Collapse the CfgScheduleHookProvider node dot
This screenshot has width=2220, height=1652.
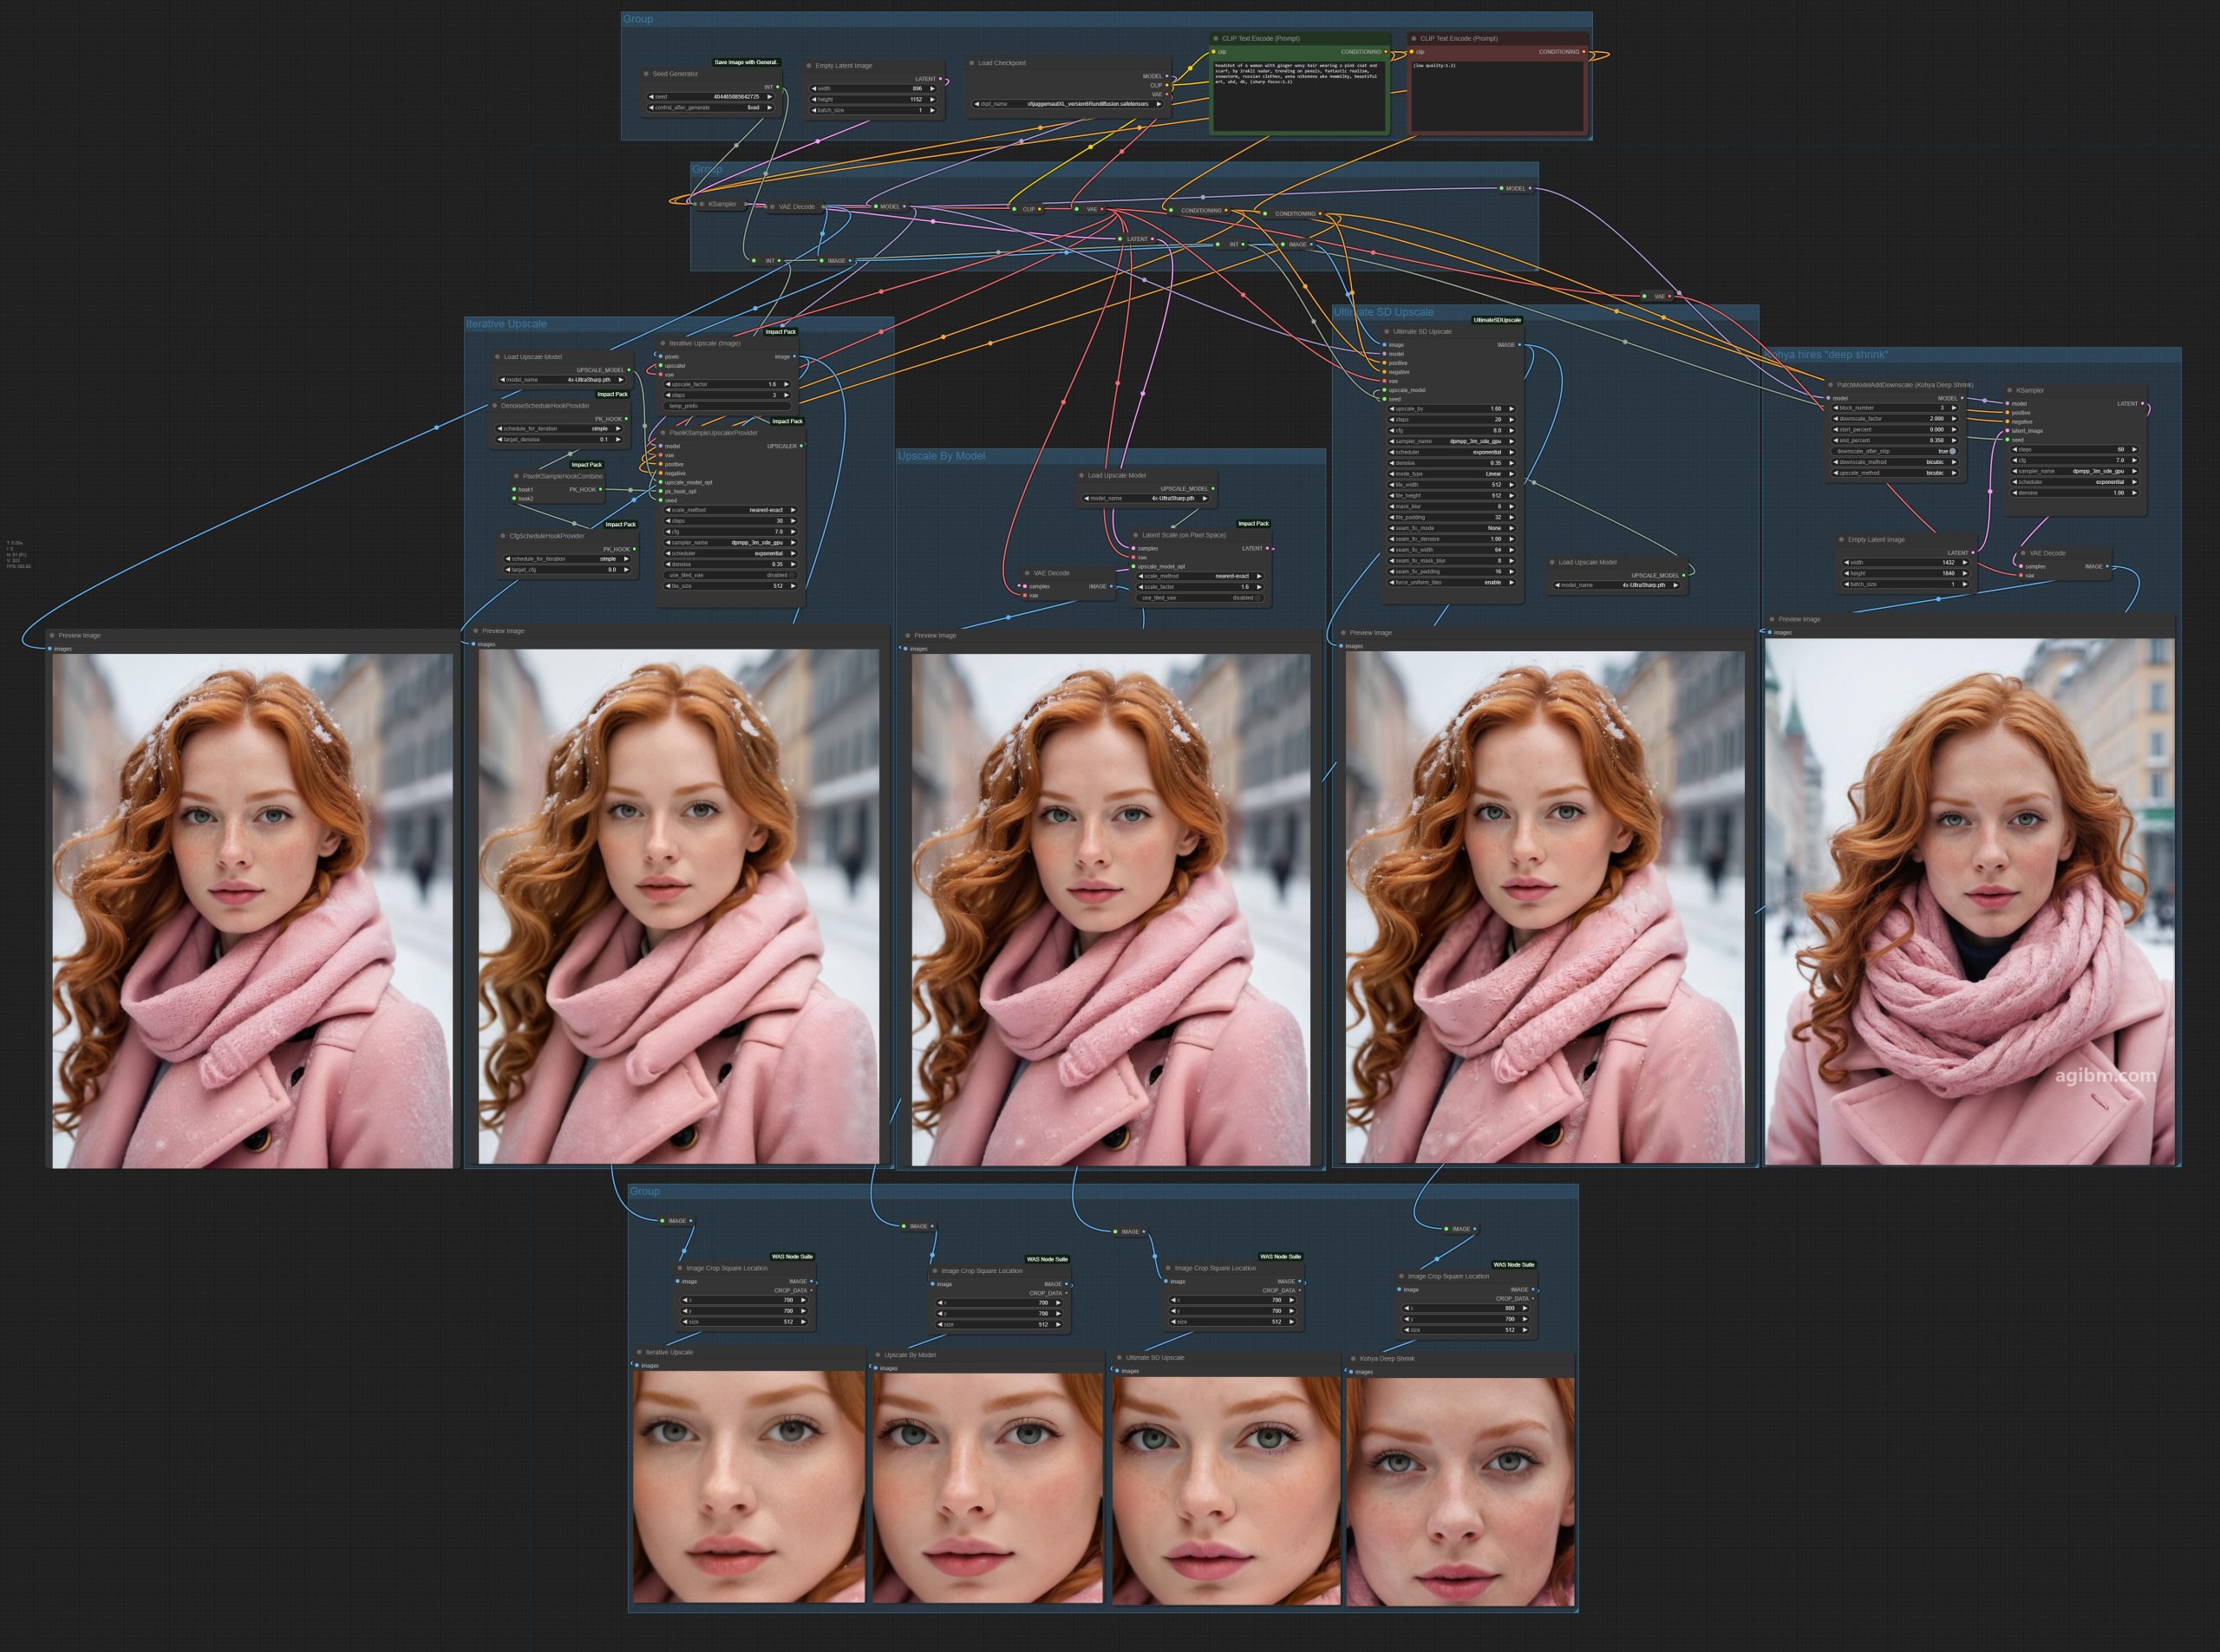[503, 536]
